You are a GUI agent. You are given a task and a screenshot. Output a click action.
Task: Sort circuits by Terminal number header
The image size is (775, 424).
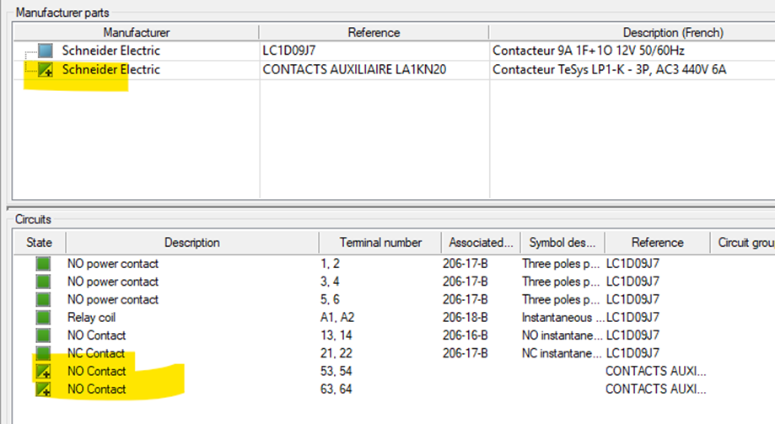point(380,242)
